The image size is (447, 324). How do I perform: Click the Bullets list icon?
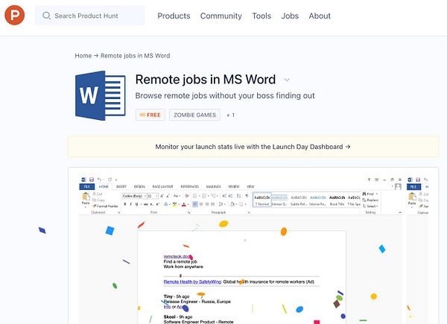click(x=195, y=196)
